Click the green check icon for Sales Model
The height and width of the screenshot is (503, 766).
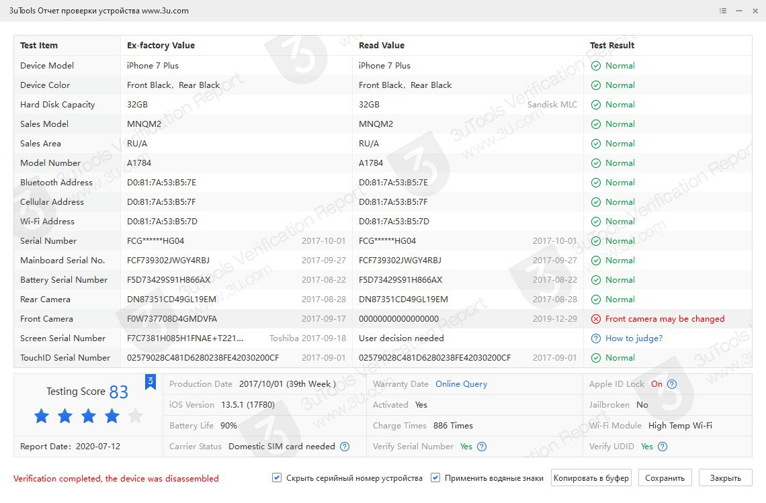[x=596, y=124]
